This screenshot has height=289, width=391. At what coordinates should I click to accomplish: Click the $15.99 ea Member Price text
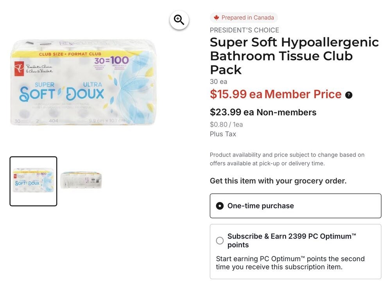pyautogui.click(x=275, y=95)
